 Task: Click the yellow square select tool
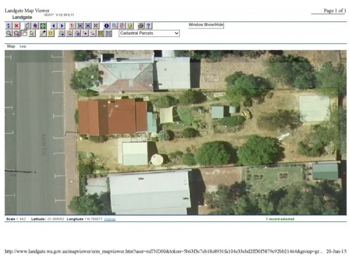coord(51,33)
